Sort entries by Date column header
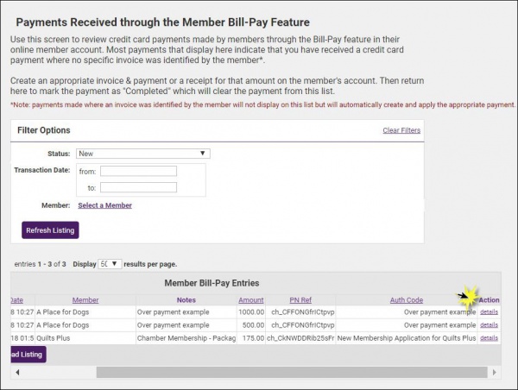 [x=16, y=299]
